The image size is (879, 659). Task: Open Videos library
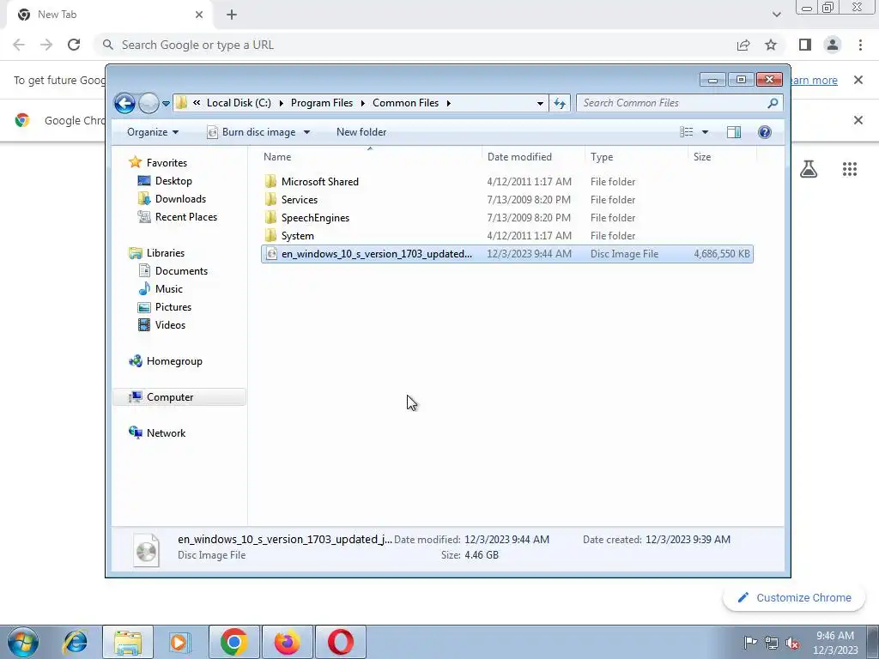pyautogui.click(x=170, y=324)
